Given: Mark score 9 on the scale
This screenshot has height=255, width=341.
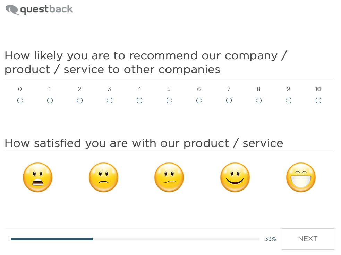Looking at the screenshot, I should coord(289,100).
